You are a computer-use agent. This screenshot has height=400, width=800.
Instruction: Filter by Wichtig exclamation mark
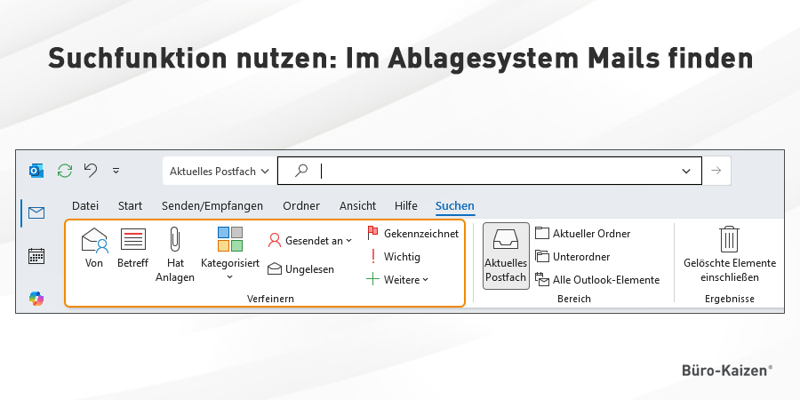tap(394, 257)
